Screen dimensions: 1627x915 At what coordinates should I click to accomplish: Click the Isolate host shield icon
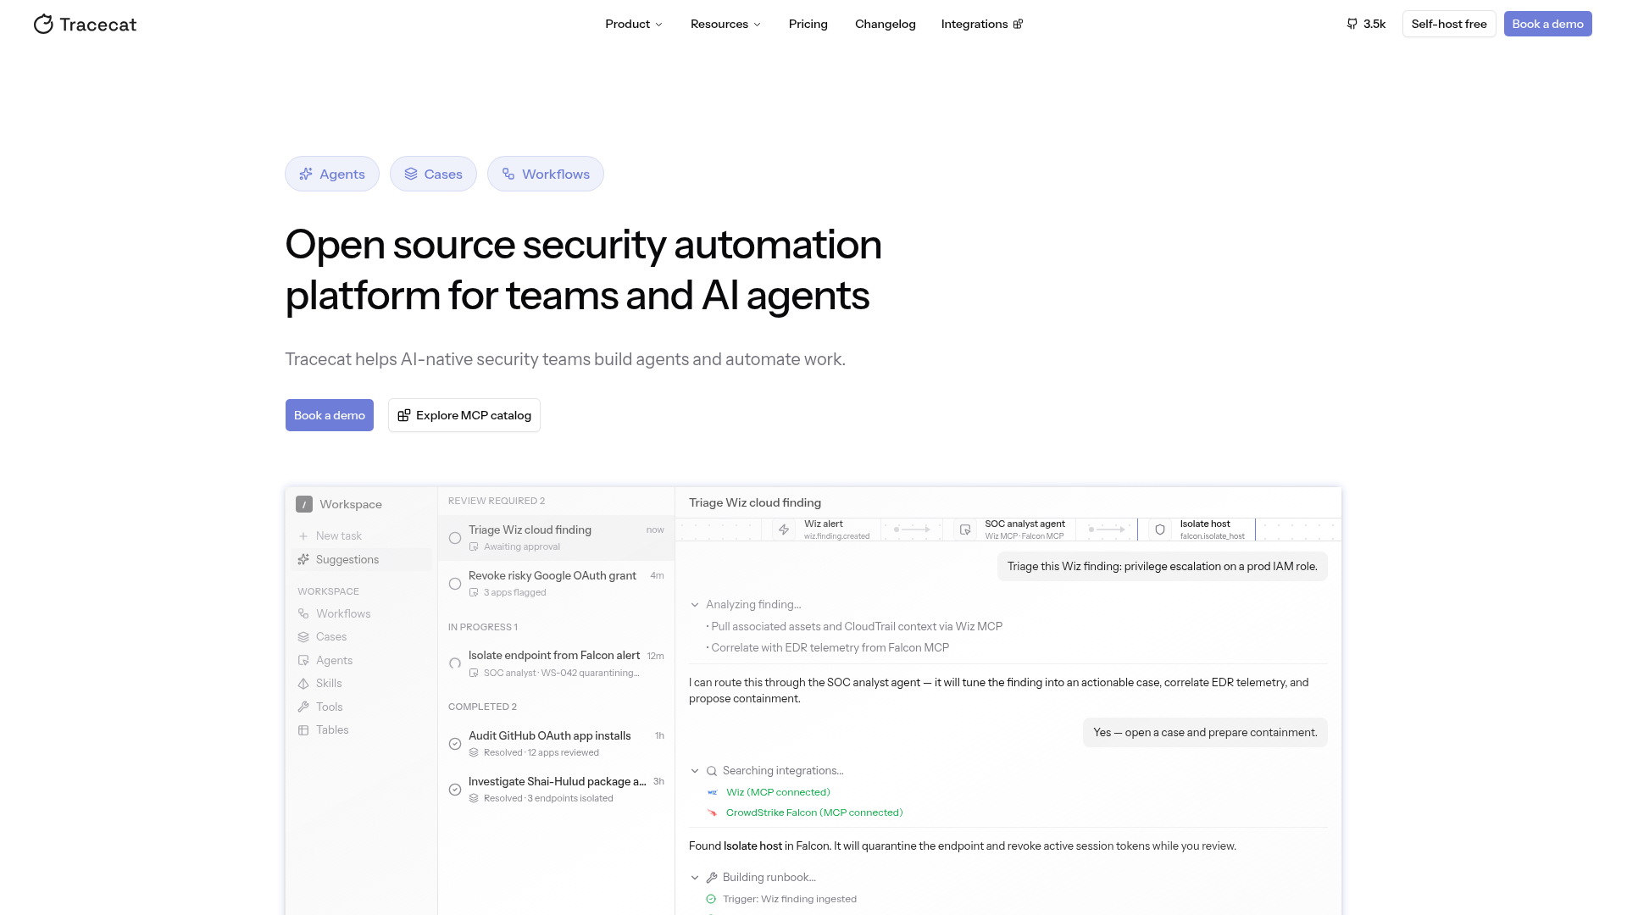[x=1160, y=530]
